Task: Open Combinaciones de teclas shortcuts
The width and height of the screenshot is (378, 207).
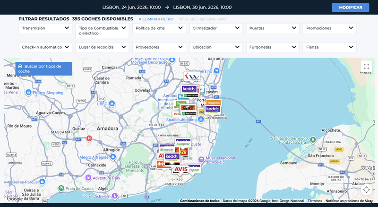Action: point(199,201)
